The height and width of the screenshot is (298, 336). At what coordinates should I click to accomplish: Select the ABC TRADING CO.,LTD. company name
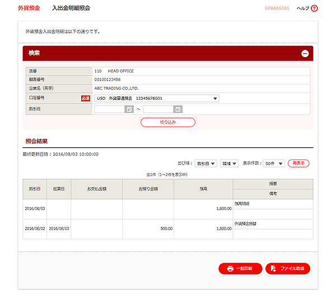point(116,89)
